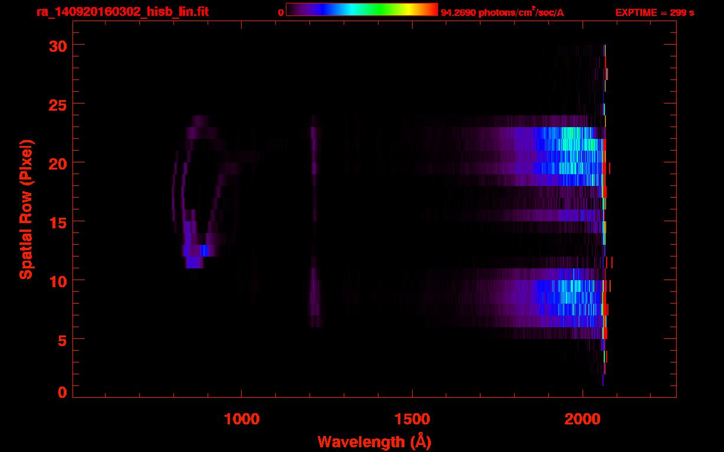This screenshot has height=452, width=724.
Task: Click the x-axis tick label 1000
Action: [242, 418]
